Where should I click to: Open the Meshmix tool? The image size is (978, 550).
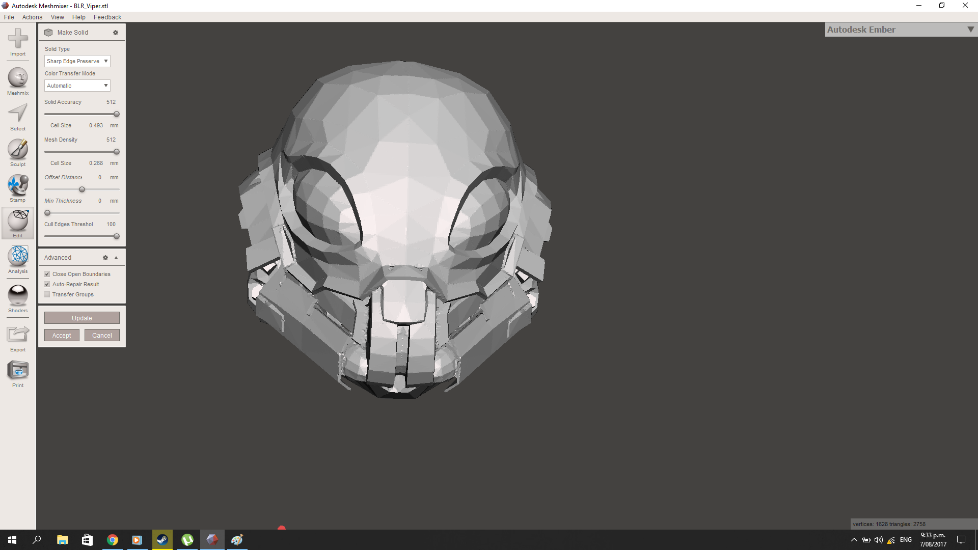18,81
